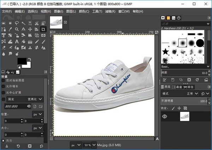Enable 仅对当前图层 checkbox

point(3,80)
